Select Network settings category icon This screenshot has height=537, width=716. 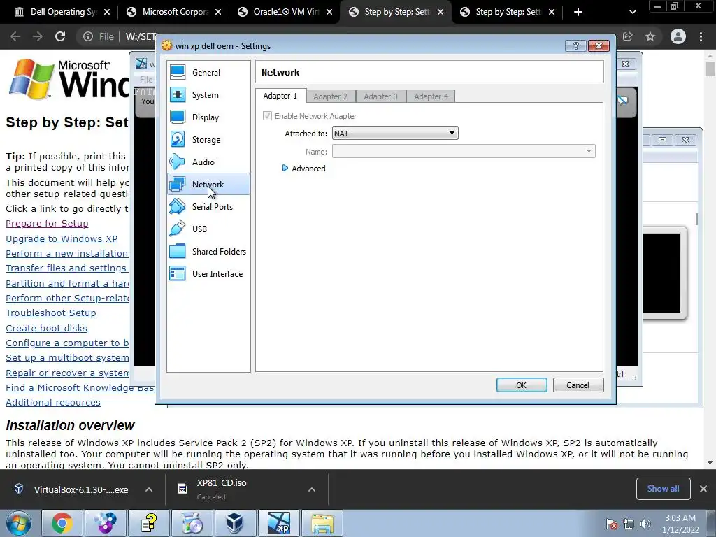pyautogui.click(x=178, y=184)
